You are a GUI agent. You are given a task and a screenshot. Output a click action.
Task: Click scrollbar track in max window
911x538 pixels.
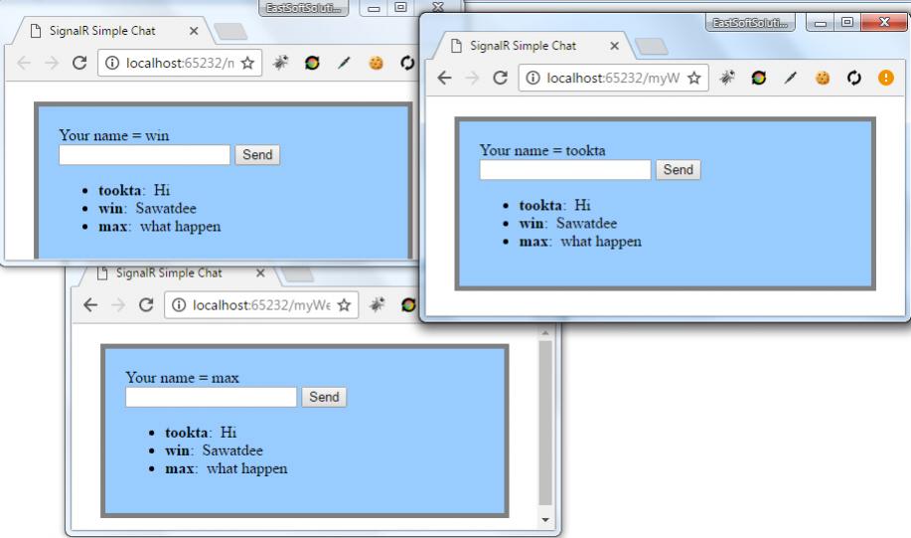(x=545, y=422)
